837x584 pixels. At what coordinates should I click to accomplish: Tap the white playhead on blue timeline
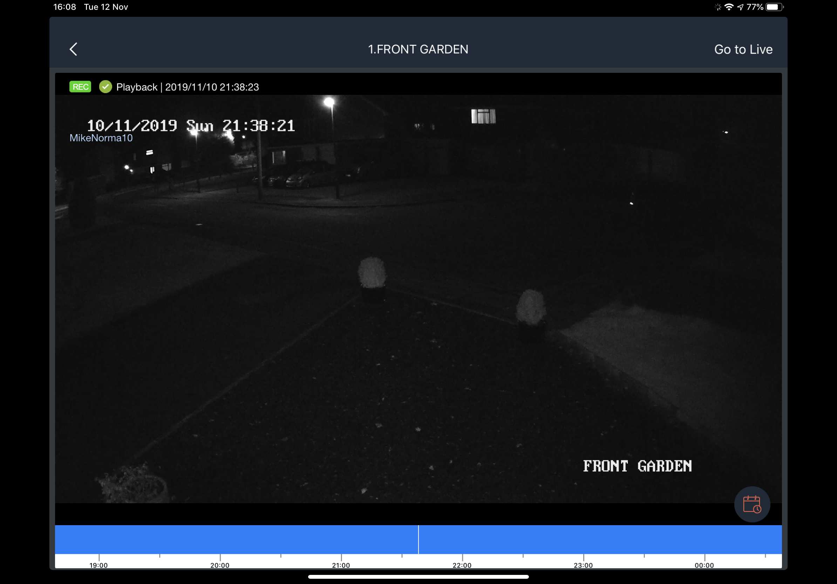418,539
